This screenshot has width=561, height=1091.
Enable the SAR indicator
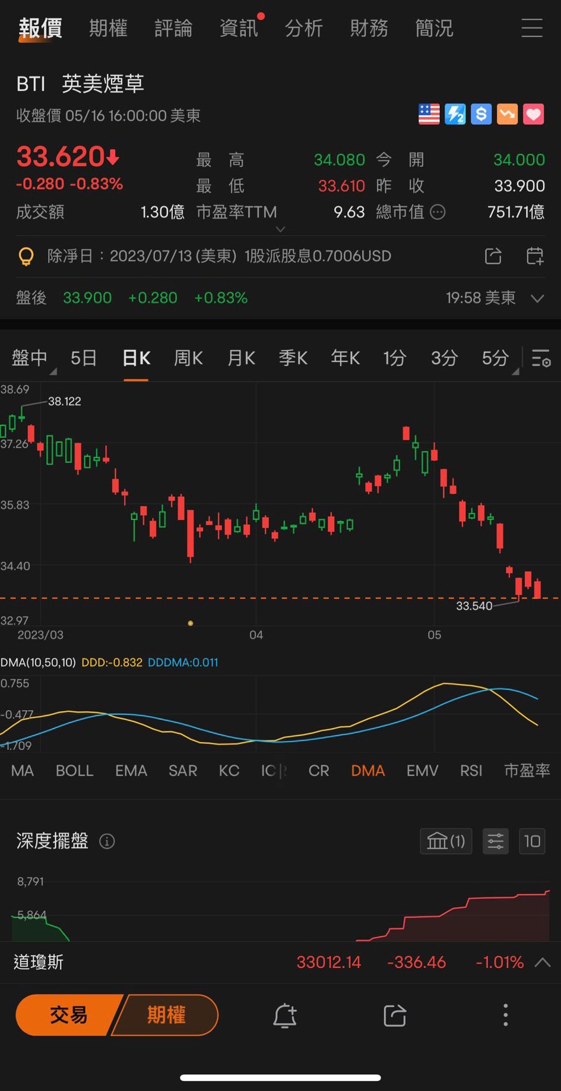[x=183, y=771]
